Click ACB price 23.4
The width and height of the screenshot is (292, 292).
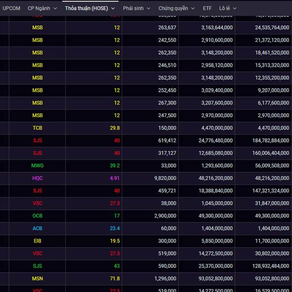click(115, 228)
